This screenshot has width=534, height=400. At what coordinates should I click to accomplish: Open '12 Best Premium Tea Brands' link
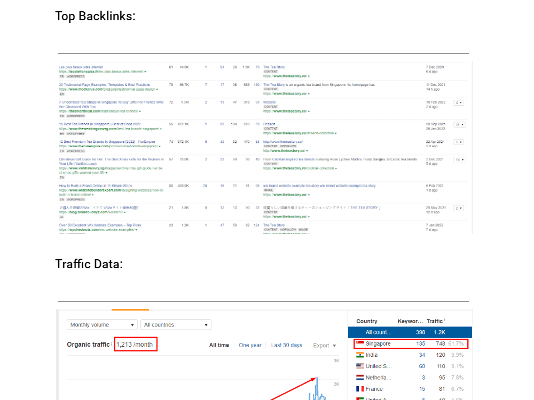pyautogui.click(x=107, y=142)
